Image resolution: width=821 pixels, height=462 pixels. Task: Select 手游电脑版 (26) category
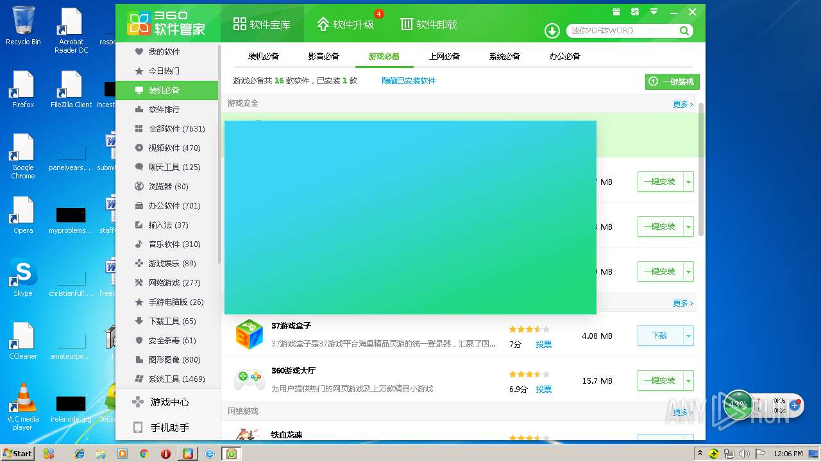point(167,302)
